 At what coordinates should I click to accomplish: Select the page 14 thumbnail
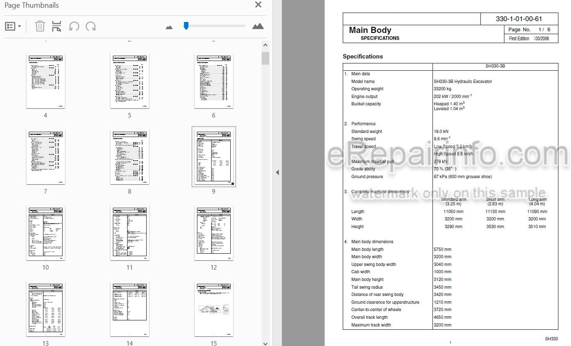pyautogui.click(x=130, y=309)
